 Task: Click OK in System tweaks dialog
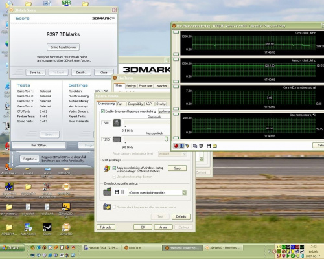coord(143,227)
